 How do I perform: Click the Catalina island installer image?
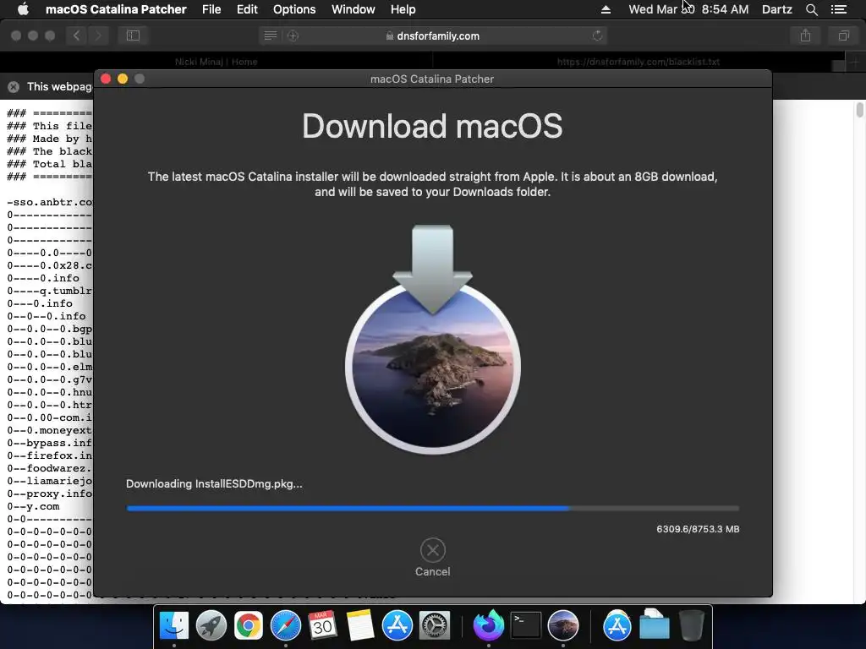(x=432, y=367)
